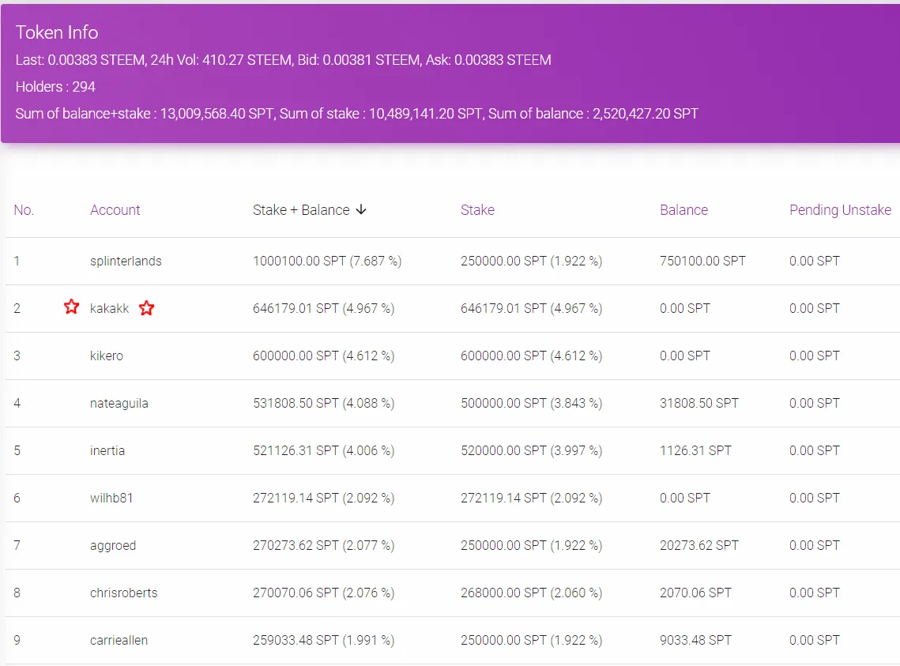Click the red star right of kakakk
Screen dimensions: 900x666
point(146,308)
